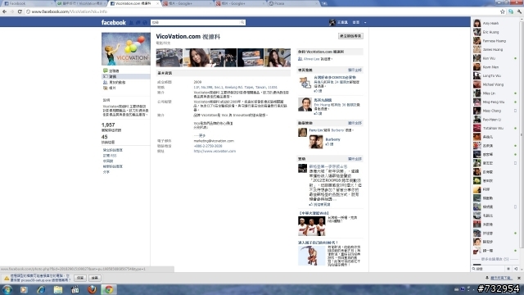The height and width of the screenshot is (295, 524).
Task: Switch to the first Google+ tab
Action: [187, 3]
